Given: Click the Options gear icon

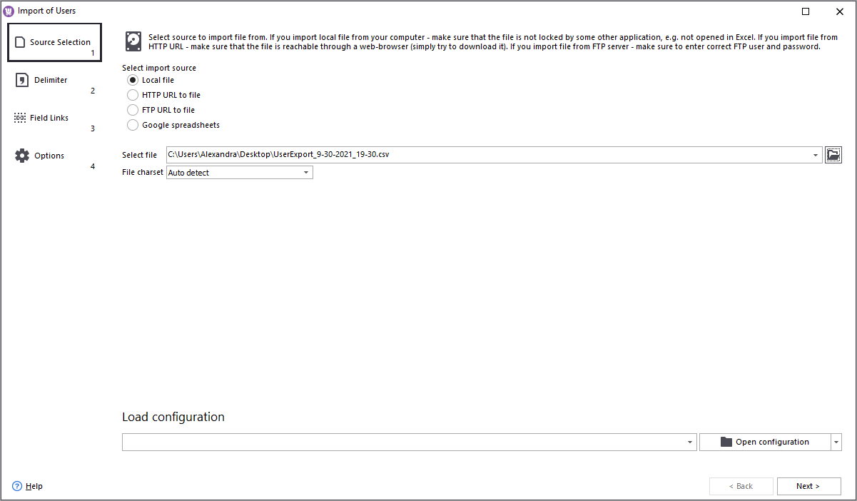Looking at the screenshot, I should coord(22,156).
